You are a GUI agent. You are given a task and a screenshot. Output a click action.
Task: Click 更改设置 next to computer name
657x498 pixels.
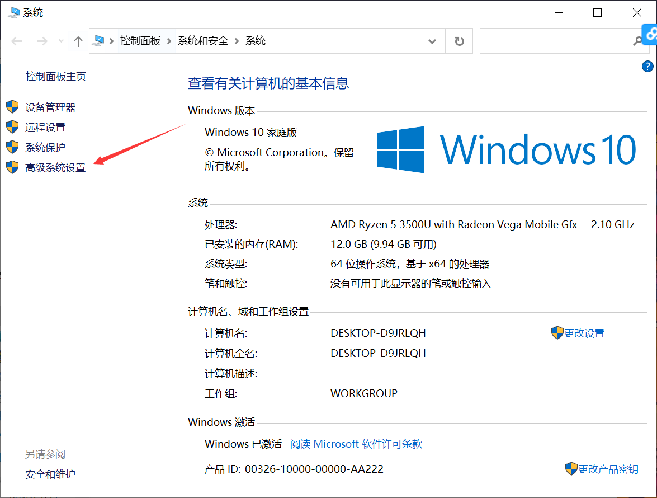pyautogui.click(x=584, y=333)
